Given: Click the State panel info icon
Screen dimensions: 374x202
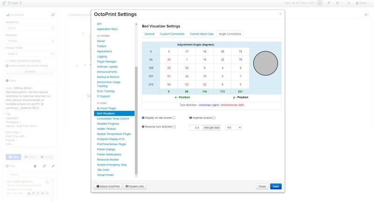Looking at the screenshot, I should pyautogui.click(x=7, y=81).
